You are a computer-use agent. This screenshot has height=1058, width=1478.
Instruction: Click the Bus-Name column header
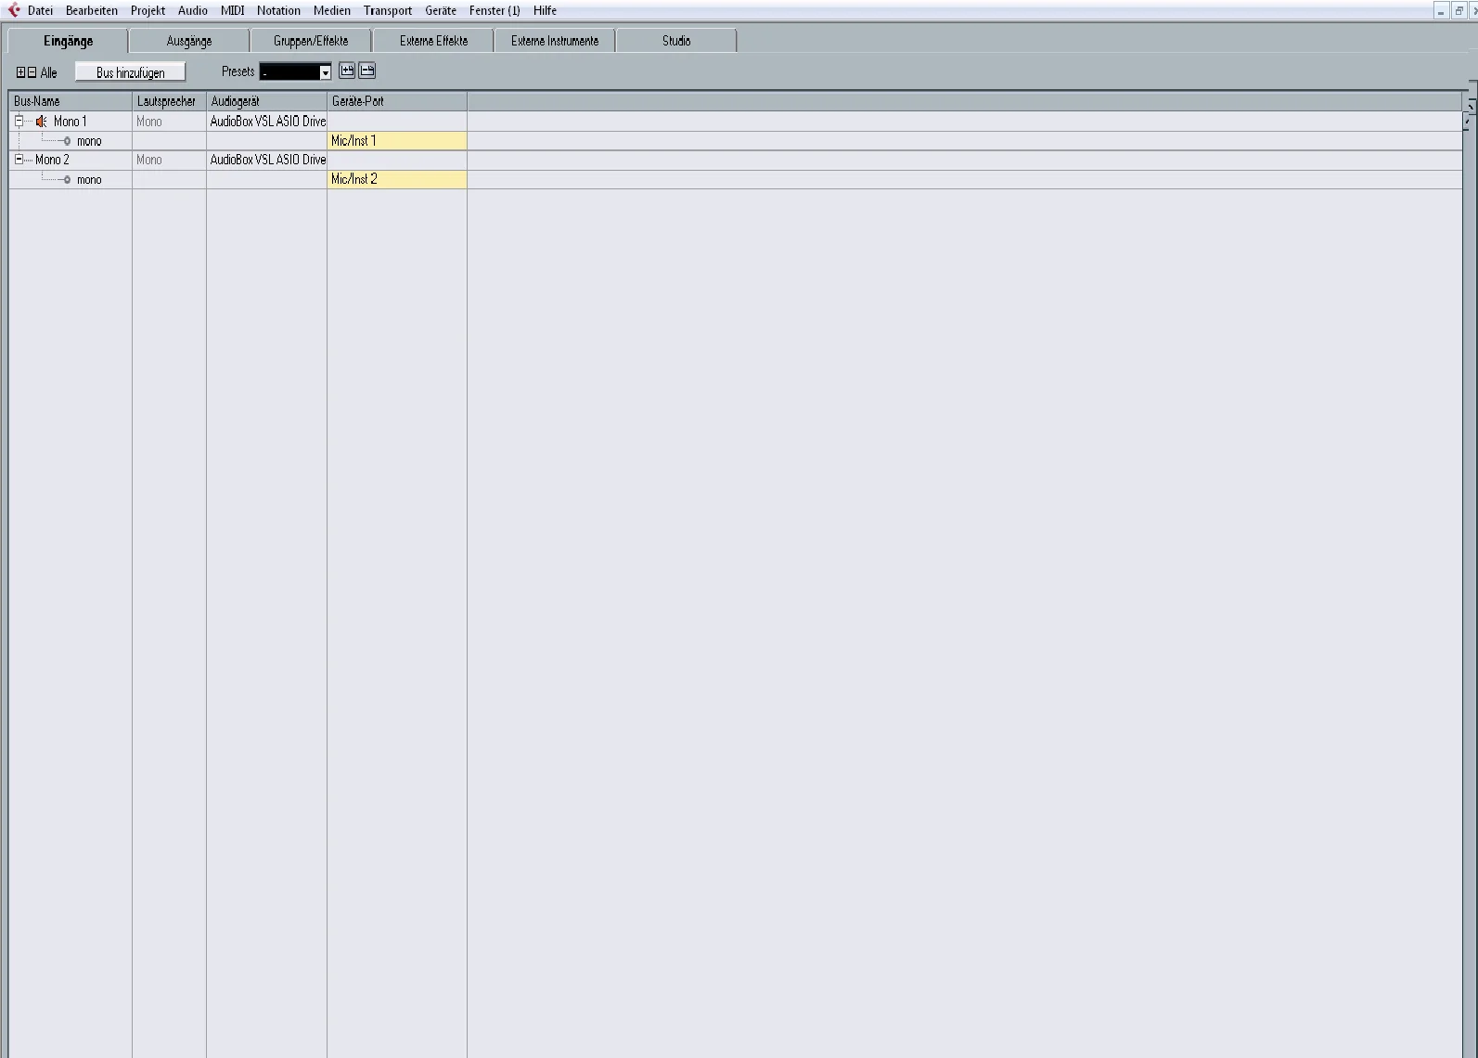71,101
